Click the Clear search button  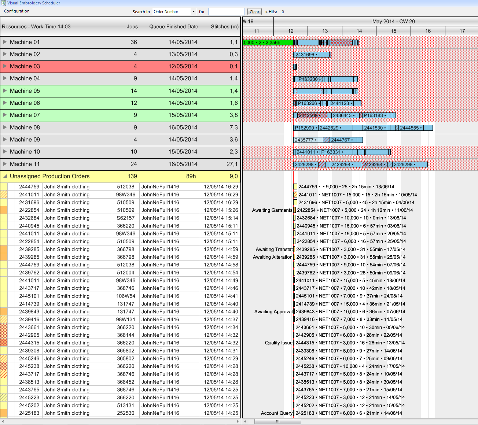pos(254,11)
